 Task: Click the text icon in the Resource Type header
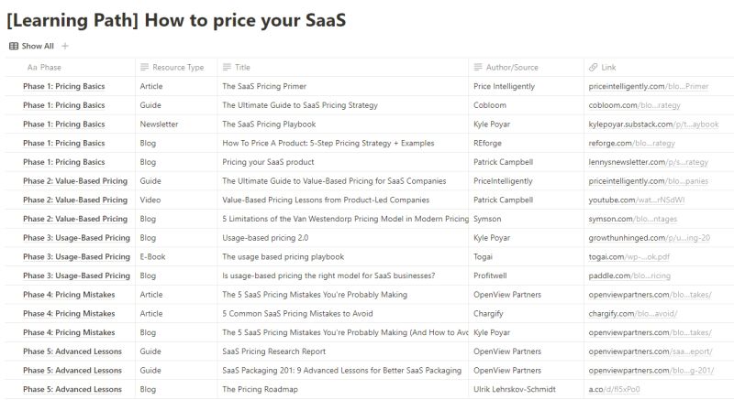coord(145,67)
